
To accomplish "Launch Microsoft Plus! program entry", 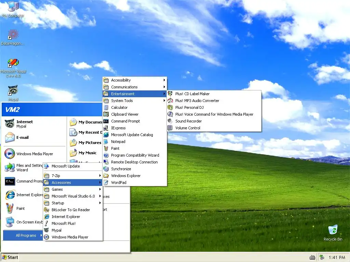I will (x=73, y=223).
